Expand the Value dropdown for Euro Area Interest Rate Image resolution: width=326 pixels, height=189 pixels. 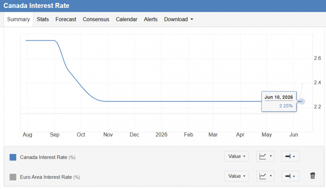click(237, 176)
